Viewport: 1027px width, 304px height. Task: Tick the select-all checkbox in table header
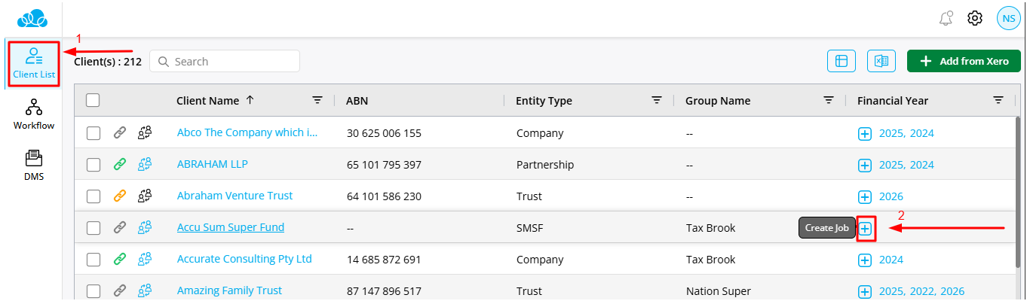93,100
